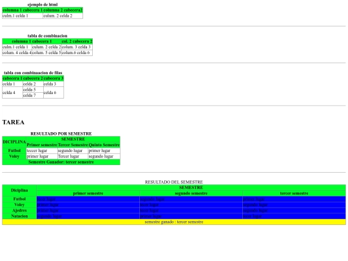
Task: Click the 'colum. 4 celda 4' cell
Action: [x=17, y=53]
